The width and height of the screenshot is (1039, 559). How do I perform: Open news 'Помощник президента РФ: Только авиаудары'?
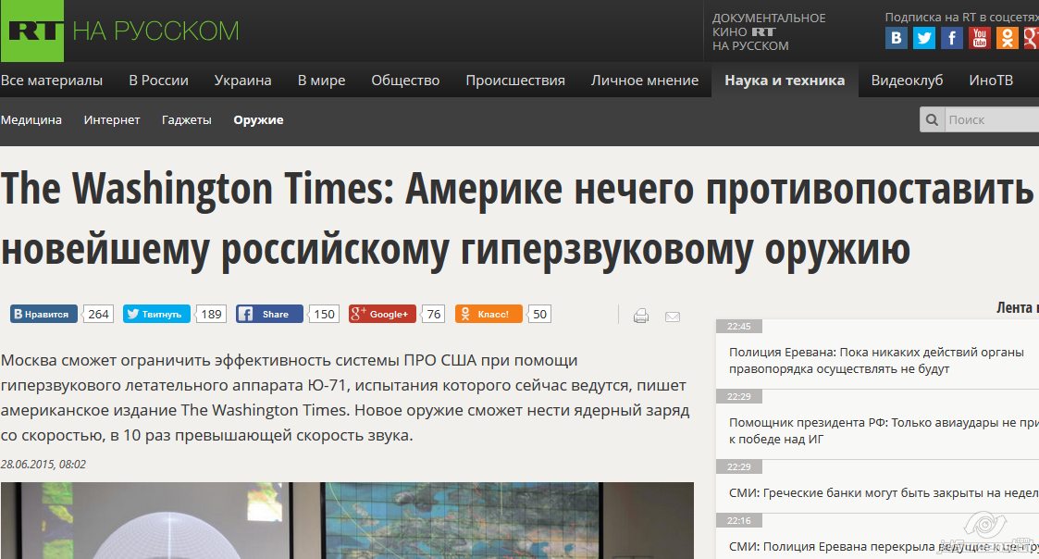884,431
